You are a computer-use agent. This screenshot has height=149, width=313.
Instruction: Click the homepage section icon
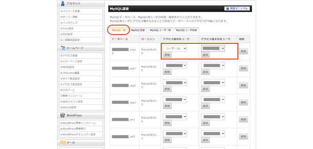pyautogui.click(x=63, y=48)
